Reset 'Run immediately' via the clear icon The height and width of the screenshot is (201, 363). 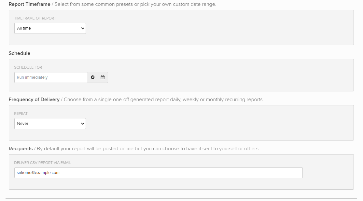93,77
